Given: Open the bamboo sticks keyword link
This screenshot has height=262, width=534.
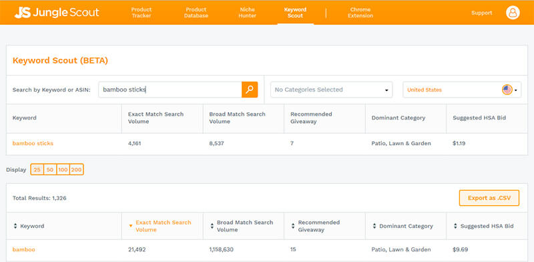Looking at the screenshot, I should [33, 143].
